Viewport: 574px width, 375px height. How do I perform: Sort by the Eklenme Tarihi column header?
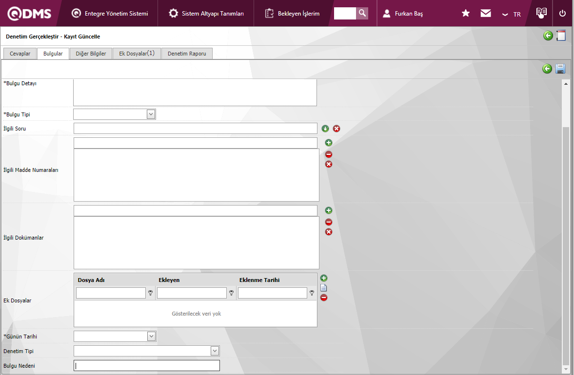pos(259,280)
